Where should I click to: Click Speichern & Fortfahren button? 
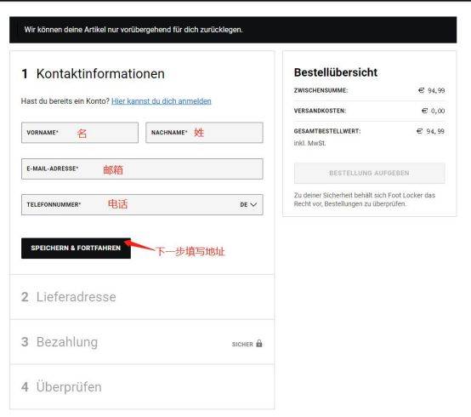coord(76,248)
